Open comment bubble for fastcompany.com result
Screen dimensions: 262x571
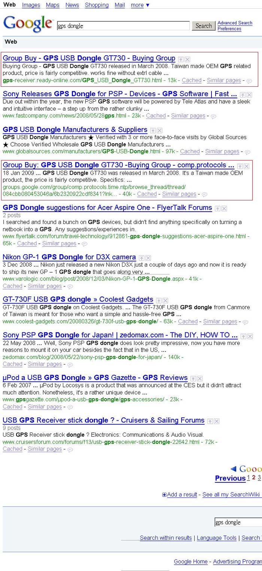[x=213, y=116]
